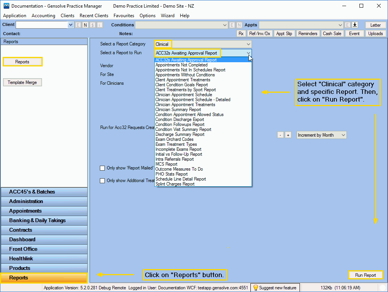Click the Event button
388x292 pixels.
354,34
